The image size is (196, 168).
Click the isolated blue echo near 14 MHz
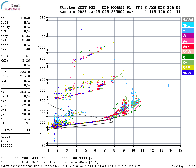[169, 85]
